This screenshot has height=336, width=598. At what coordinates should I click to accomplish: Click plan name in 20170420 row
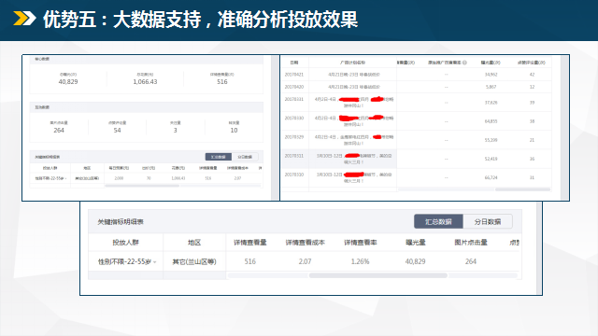(354, 87)
